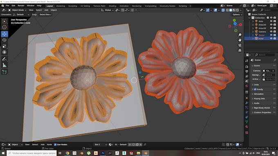Open the Render properties tab

(247, 67)
